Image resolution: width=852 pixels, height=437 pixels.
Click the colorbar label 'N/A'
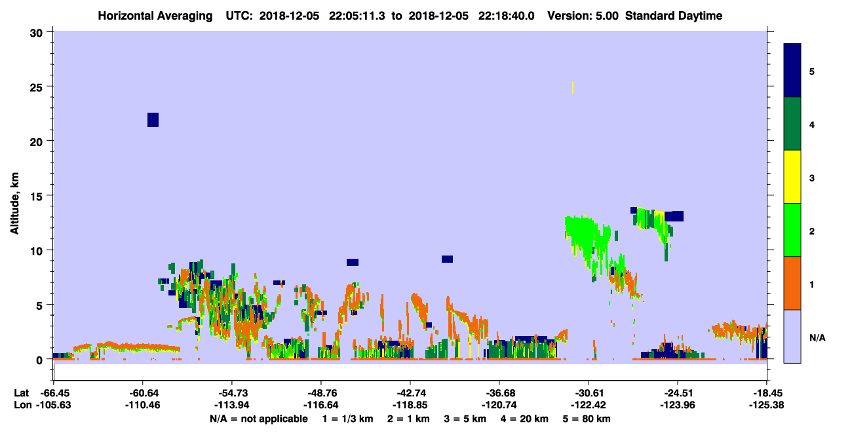pyautogui.click(x=817, y=338)
